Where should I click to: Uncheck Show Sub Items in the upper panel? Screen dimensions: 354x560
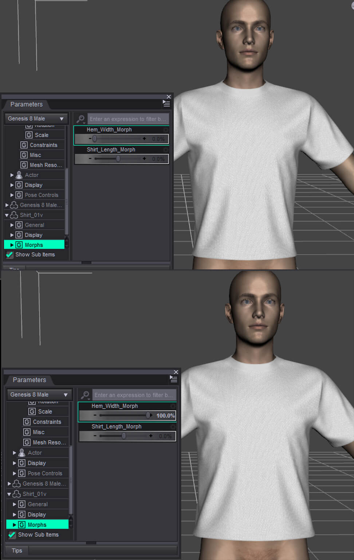pos(10,254)
